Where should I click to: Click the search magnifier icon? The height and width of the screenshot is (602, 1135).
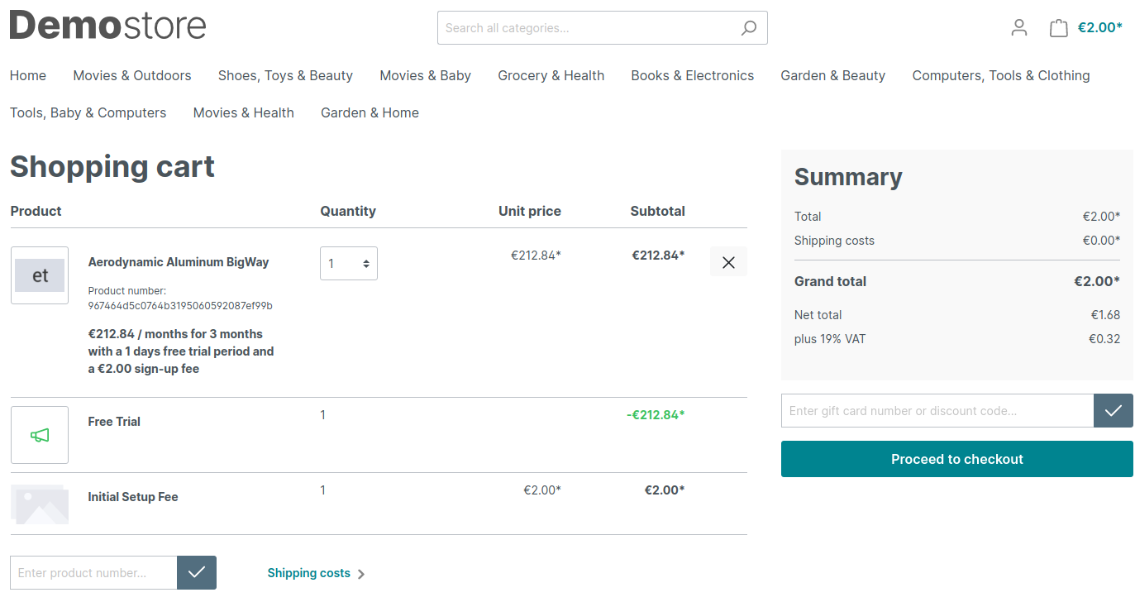[748, 28]
